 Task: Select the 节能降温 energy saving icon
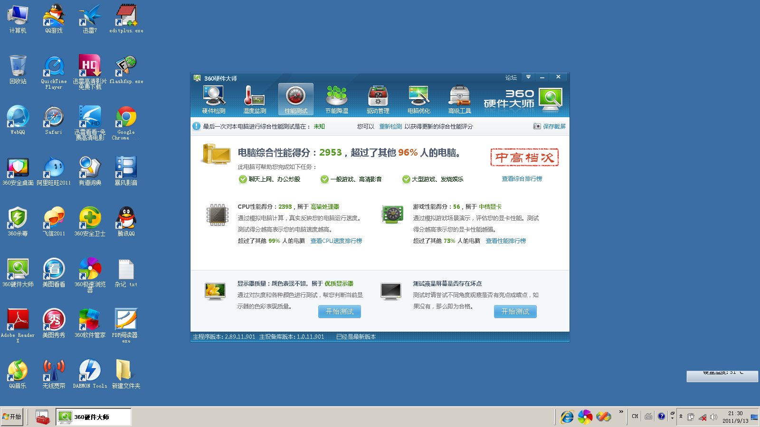(337, 100)
